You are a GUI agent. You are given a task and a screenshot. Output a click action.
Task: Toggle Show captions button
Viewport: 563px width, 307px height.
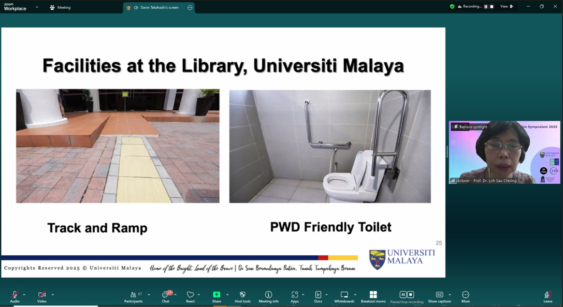coord(439,295)
